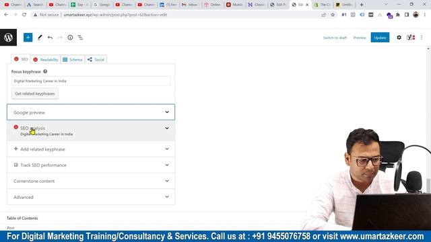The image size is (431, 242).
Task: Click the plus icon beside Add related keyphrase
Action: point(15,149)
